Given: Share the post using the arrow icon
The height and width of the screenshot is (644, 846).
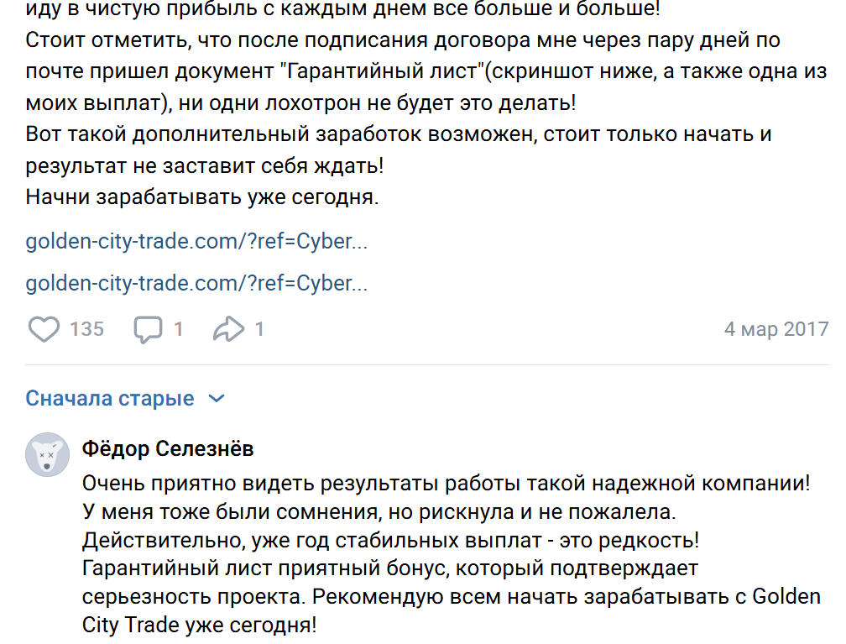Looking at the screenshot, I should pyautogui.click(x=228, y=328).
